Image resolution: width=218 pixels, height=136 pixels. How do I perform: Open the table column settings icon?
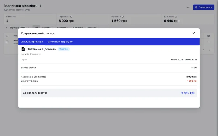pyautogui.click(x=209, y=36)
